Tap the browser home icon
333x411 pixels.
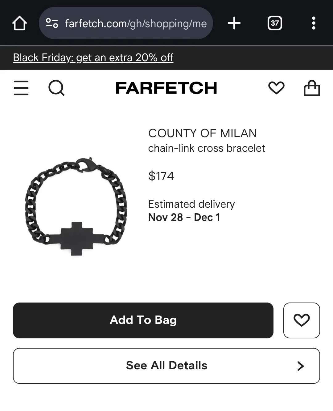click(20, 23)
